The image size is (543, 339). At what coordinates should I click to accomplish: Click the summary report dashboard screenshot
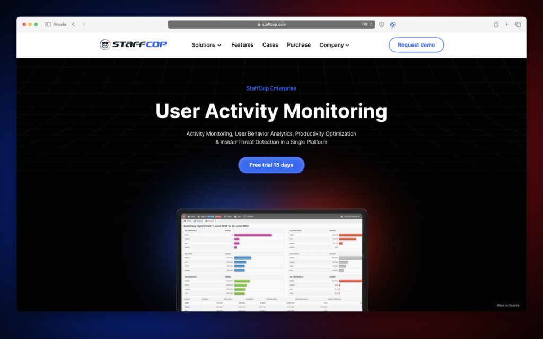point(271,262)
